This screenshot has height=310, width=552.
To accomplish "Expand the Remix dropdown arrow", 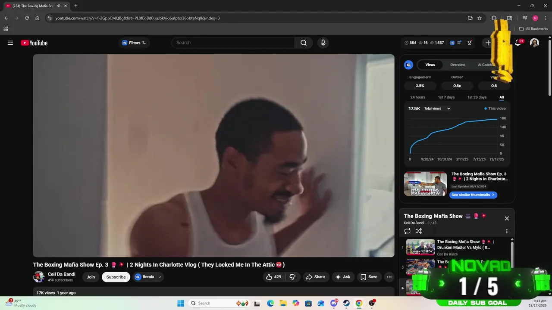I will coord(160,277).
